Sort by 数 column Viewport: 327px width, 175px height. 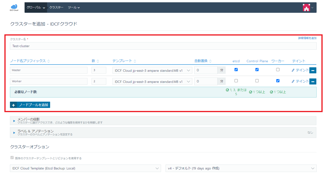pos(95,61)
